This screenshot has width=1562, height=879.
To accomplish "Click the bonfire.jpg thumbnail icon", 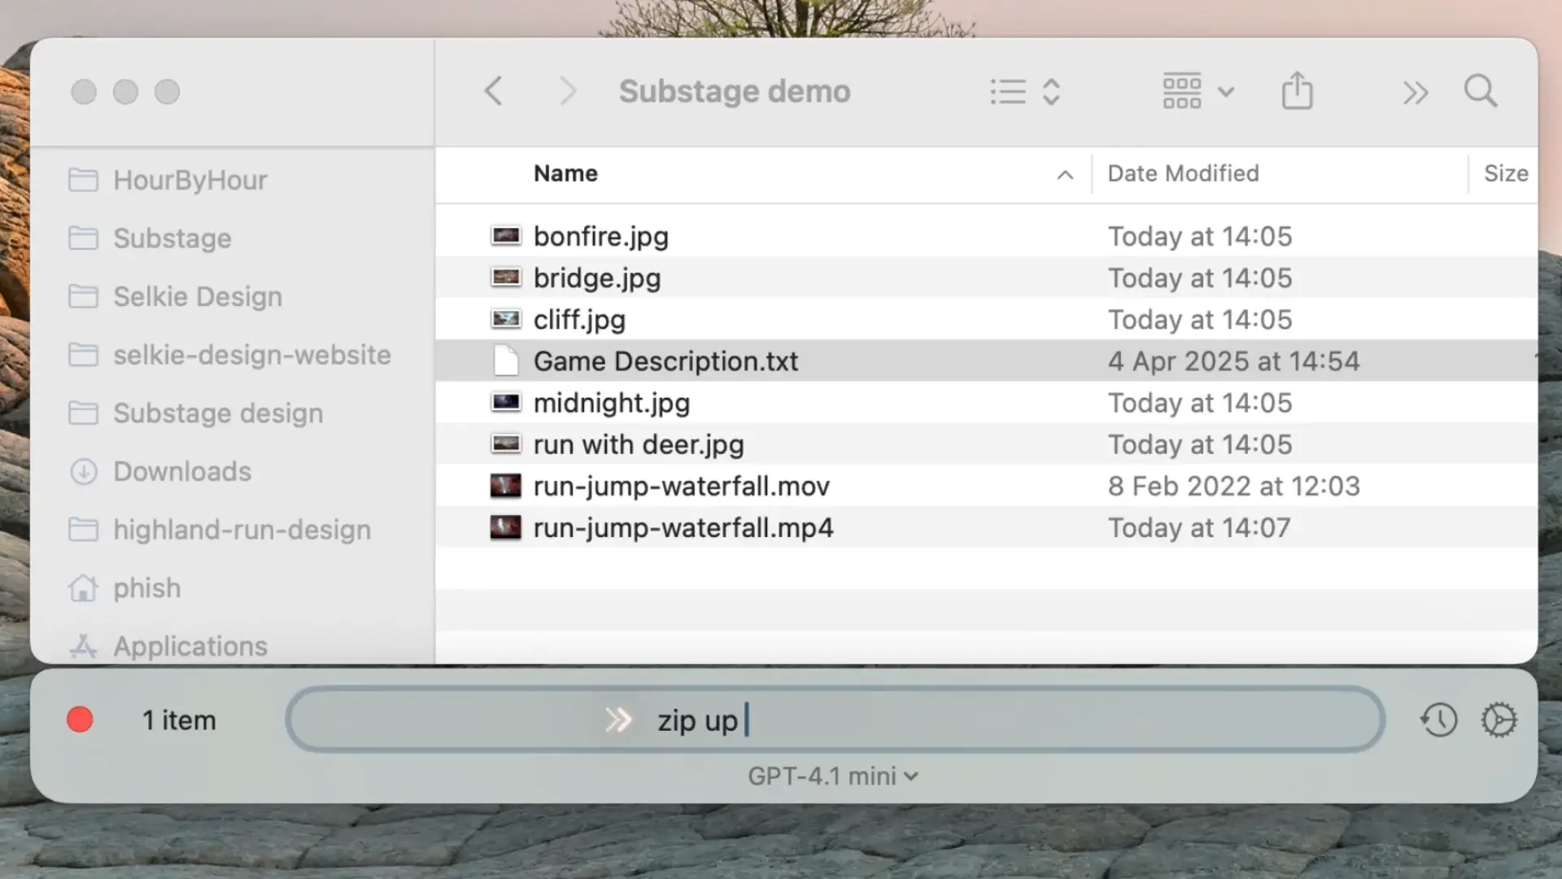I will [505, 236].
